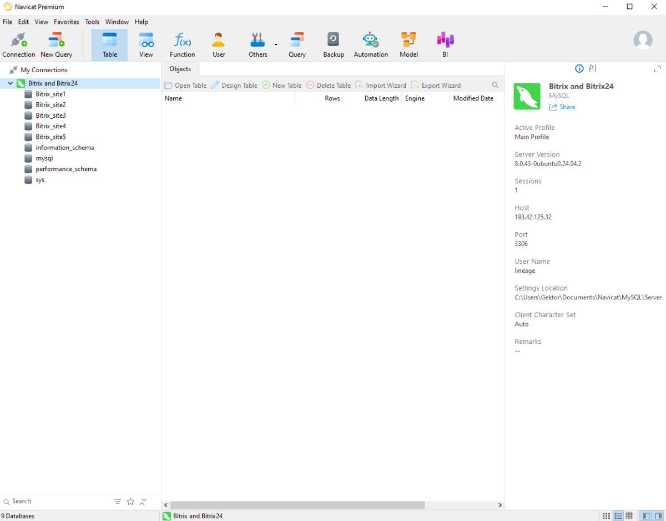
Task: Open the User management icon
Action: (x=219, y=44)
